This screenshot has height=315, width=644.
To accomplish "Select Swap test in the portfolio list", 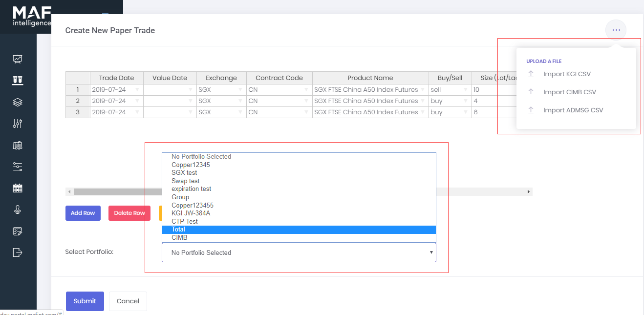I will click(299, 181).
